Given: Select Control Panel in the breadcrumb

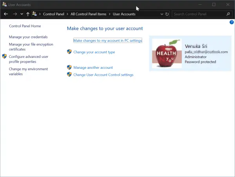Looking at the screenshot, I should coord(54,14).
